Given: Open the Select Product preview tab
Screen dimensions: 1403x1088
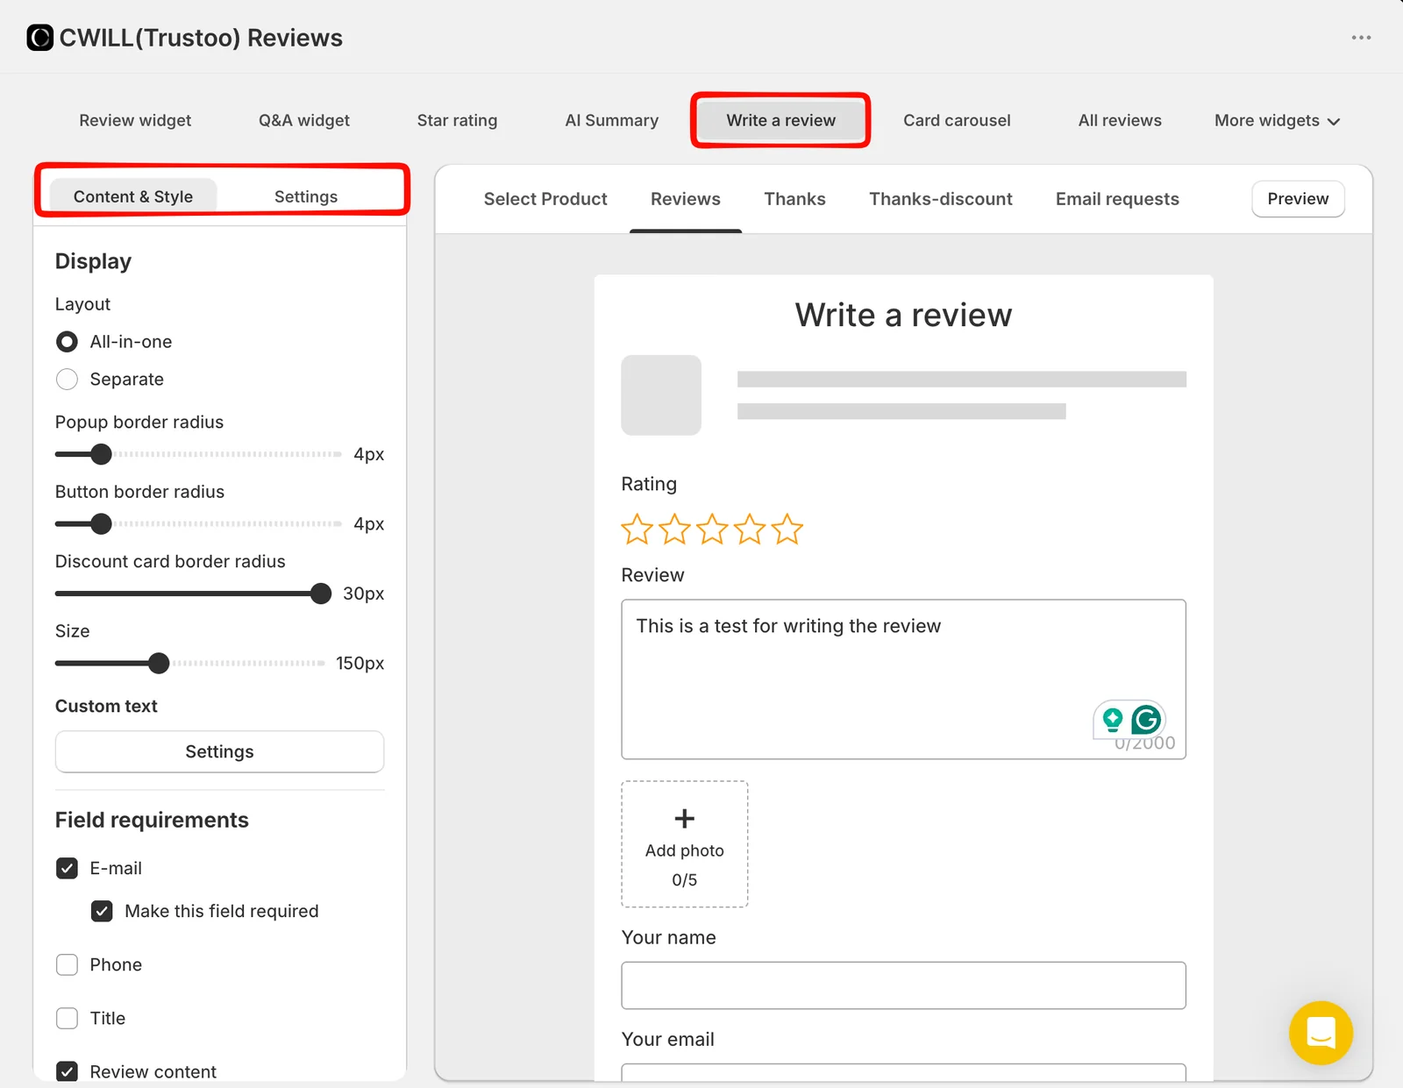Looking at the screenshot, I should [545, 199].
